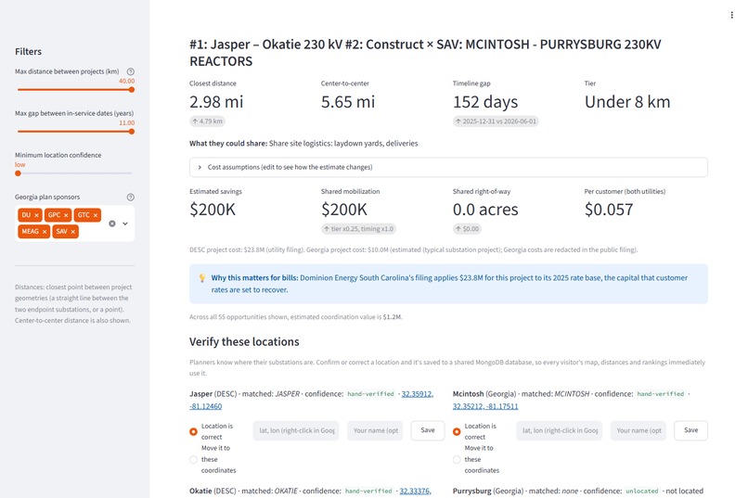Screen dimensions: 748x498
Task: Save the Jasper location
Action: pos(428,430)
